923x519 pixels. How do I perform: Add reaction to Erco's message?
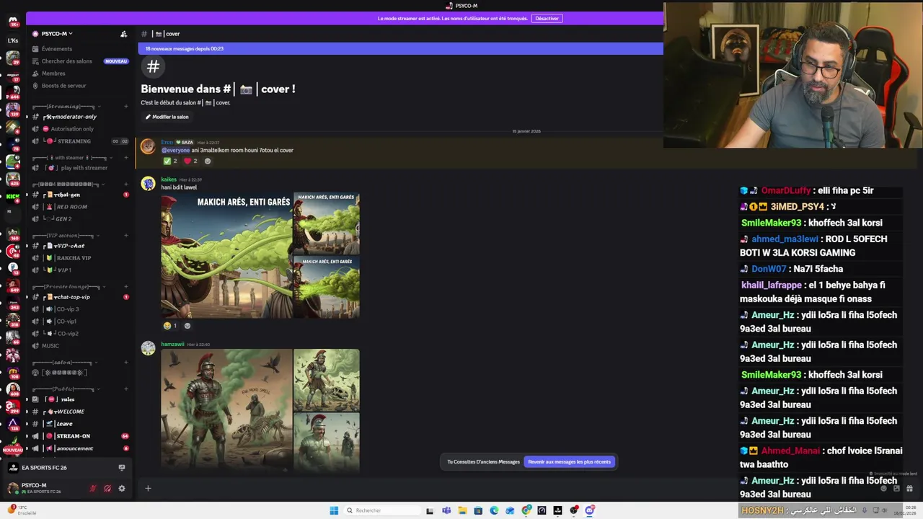point(208,161)
